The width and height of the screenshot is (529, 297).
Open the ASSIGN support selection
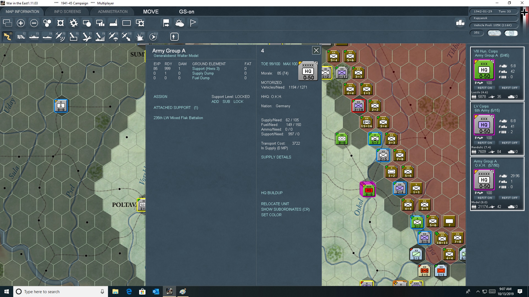click(160, 97)
